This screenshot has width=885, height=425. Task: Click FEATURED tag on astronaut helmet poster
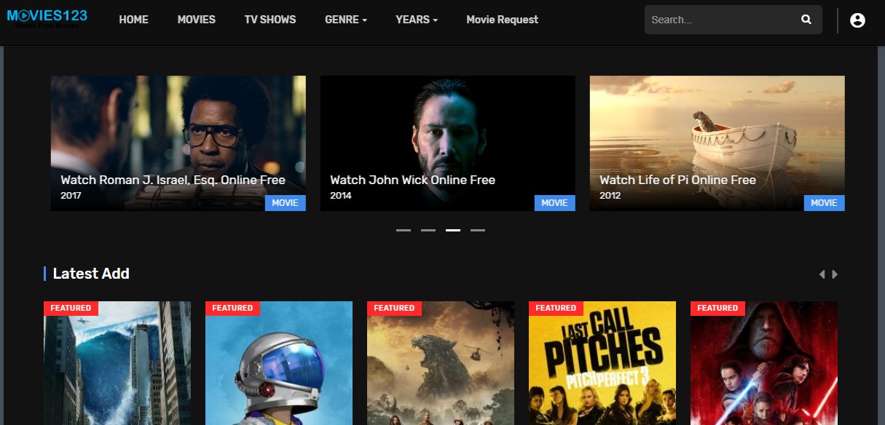pyautogui.click(x=232, y=309)
